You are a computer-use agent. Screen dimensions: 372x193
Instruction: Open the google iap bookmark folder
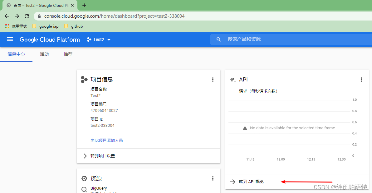click(x=45, y=26)
